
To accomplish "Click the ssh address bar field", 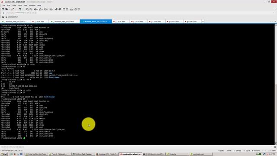I will (138, 13).
